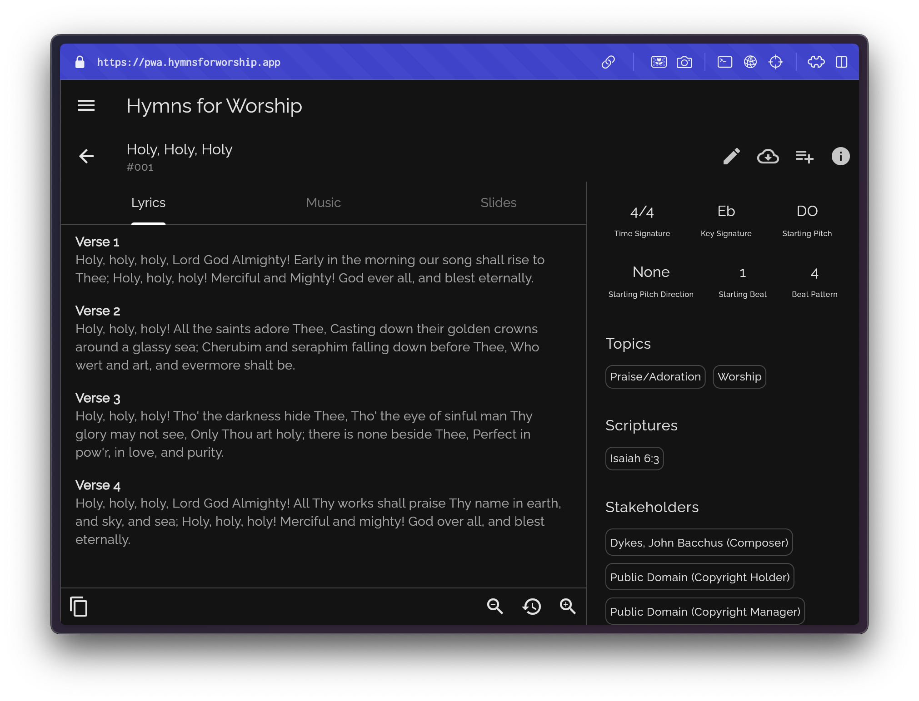Open the hymn info icon
The height and width of the screenshot is (701, 919).
point(840,156)
